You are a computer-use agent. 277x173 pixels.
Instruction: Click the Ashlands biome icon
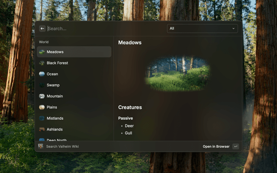[42, 129]
